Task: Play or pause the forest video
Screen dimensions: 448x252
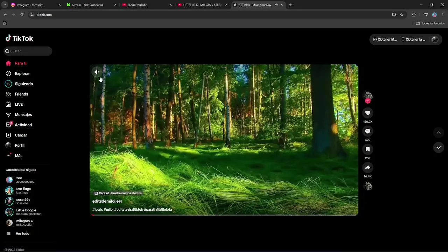Action: tap(224, 140)
